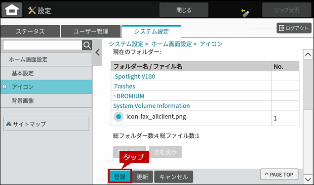Click the search text field
The image size is (314, 185).
point(42,45)
